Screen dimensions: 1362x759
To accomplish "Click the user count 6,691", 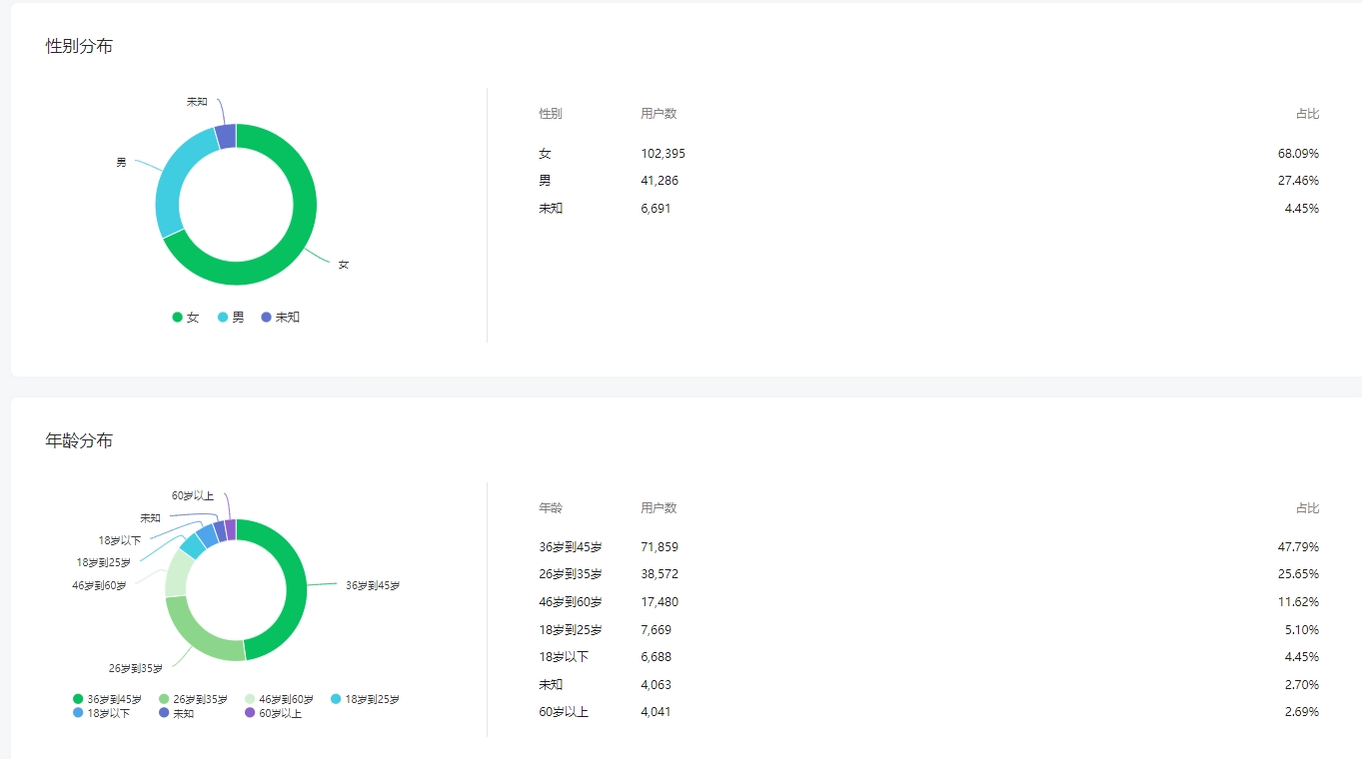I will [x=656, y=209].
